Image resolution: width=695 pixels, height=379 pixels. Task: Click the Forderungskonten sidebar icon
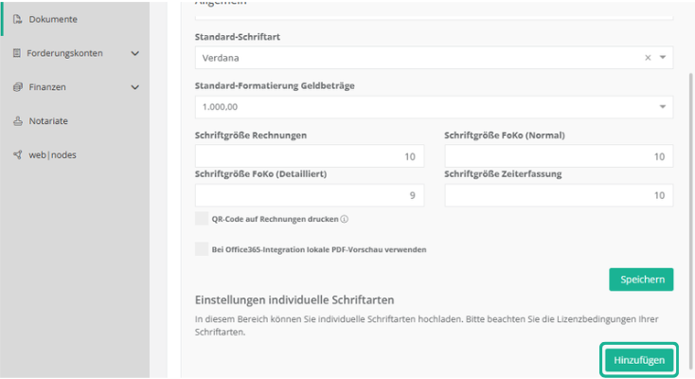(x=17, y=53)
